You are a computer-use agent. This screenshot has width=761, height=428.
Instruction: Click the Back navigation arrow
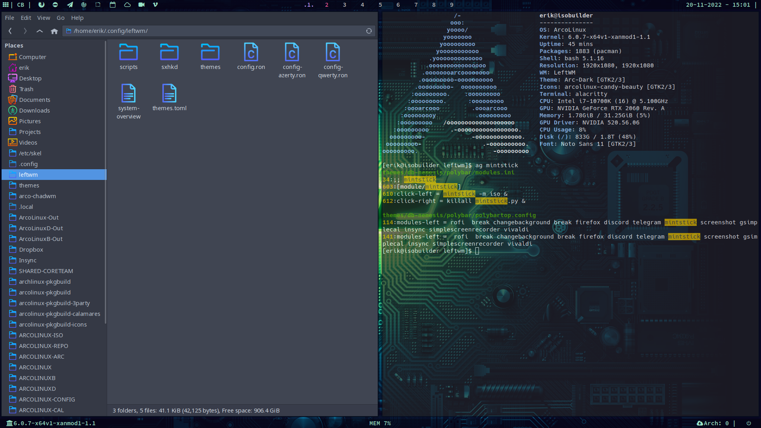tap(10, 31)
